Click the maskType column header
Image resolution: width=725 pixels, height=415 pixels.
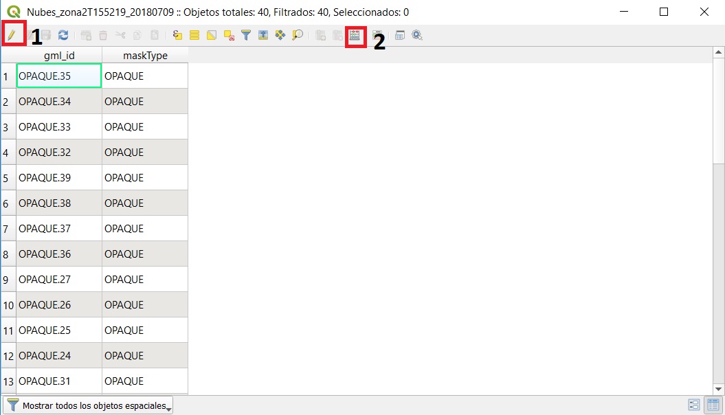[145, 56]
